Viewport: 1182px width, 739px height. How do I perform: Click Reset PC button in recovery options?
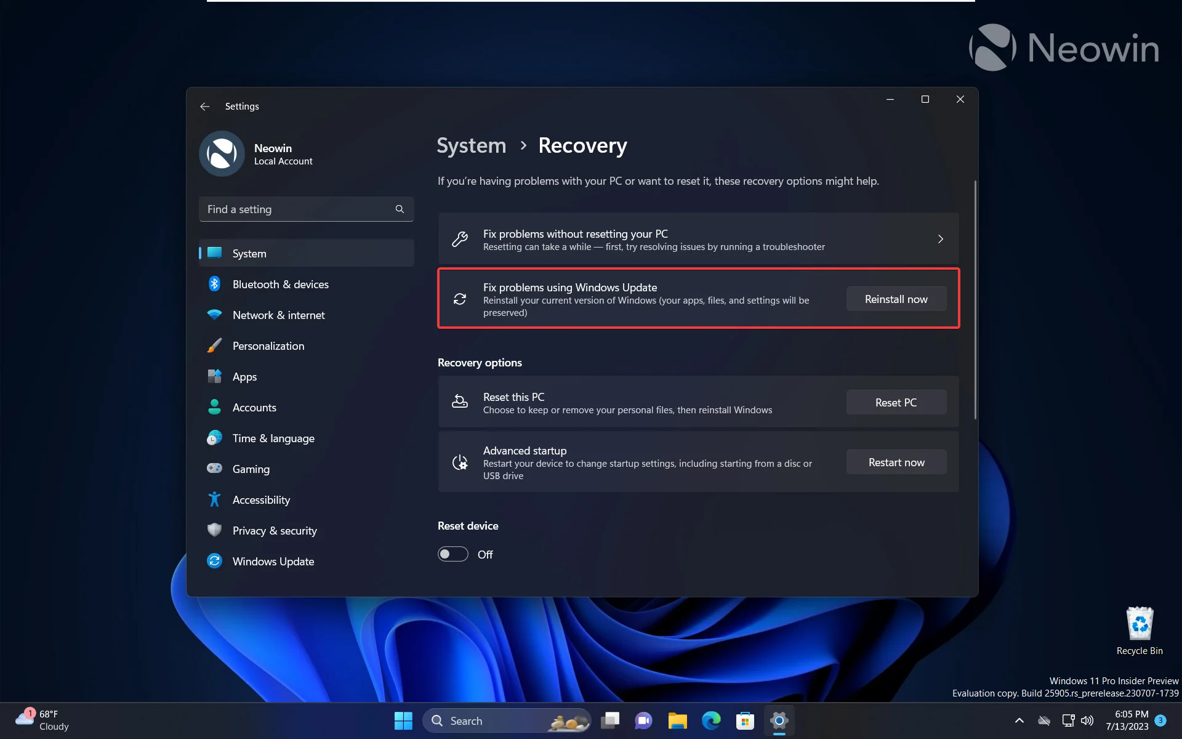pos(896,402)
